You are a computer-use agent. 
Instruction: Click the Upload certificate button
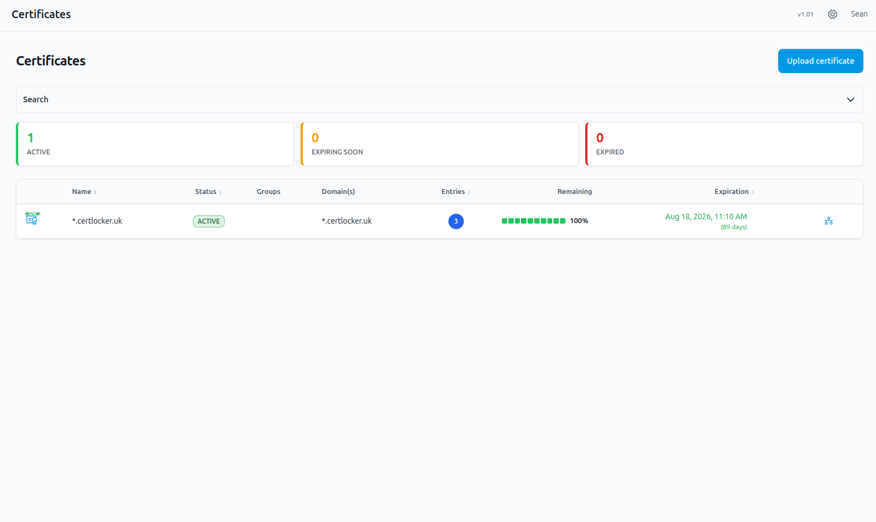click(820, 61)
